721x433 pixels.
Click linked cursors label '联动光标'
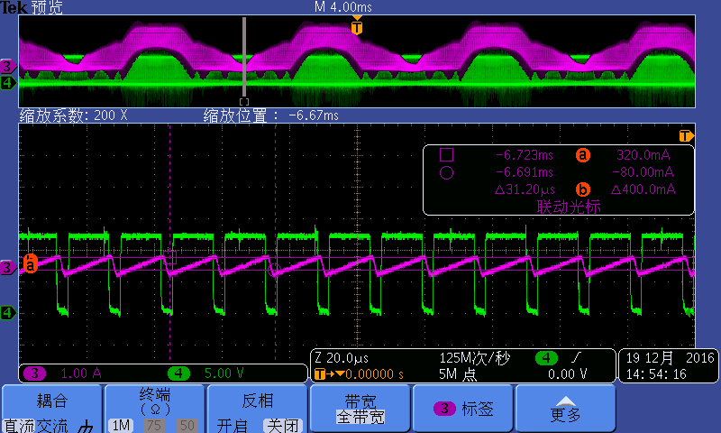tap(569, 207)
